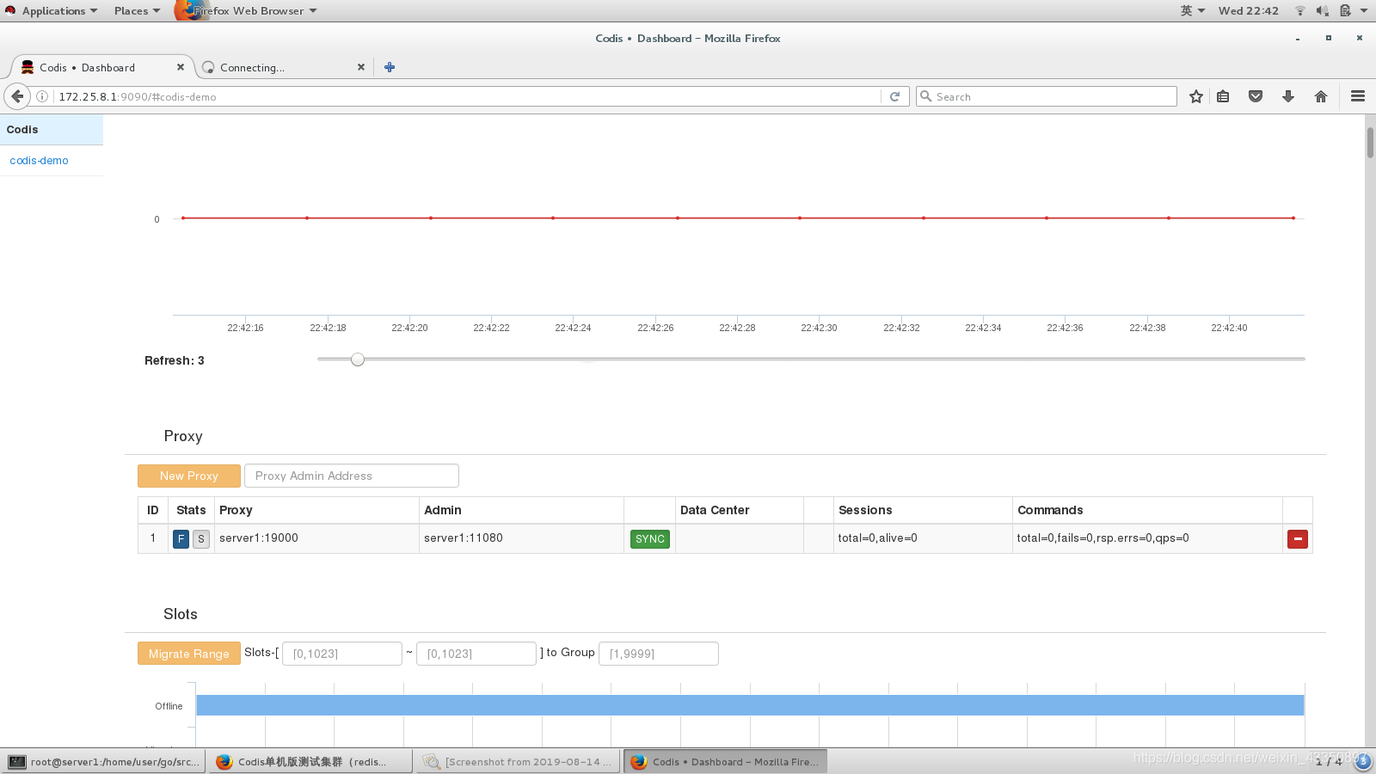Focus the second Slots range end field
The height and width of the screenshot is (774, 1376).
pyautogui.click(x=476, y=654)
